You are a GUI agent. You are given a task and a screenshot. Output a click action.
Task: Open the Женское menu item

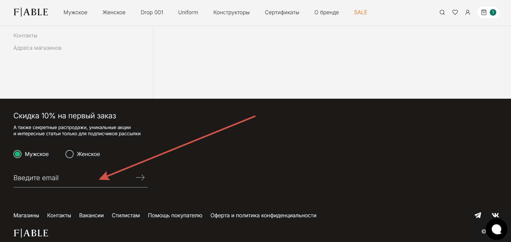pyautogui.click(x=114, y=12)
